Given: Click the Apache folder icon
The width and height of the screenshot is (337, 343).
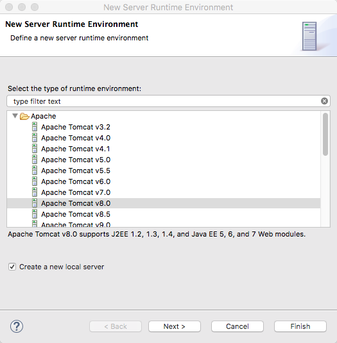Looking at the screenshot, I should coord(24,116).
